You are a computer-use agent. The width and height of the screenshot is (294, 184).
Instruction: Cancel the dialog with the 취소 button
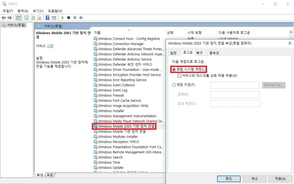tap(255, 179)
